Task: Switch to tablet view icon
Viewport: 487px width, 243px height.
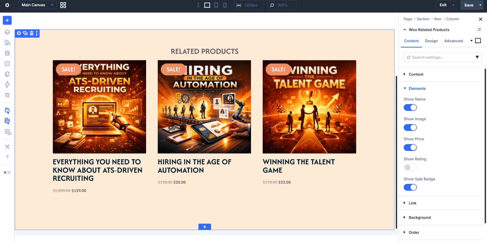Action: [216, 5]
